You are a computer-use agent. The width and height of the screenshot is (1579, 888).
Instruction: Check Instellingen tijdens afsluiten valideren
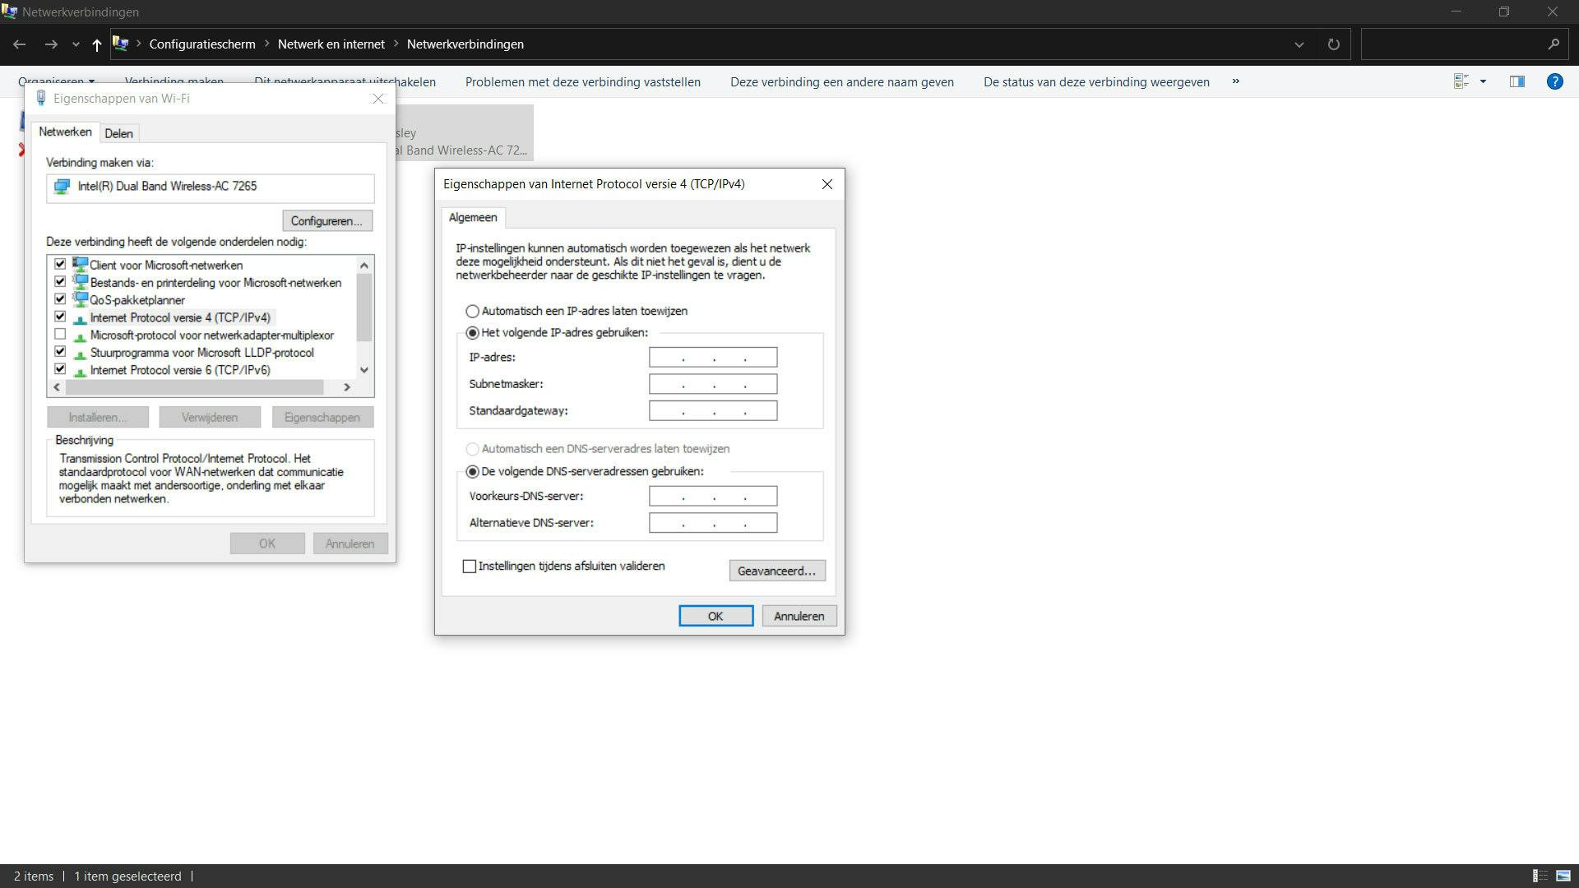[470, 567]
